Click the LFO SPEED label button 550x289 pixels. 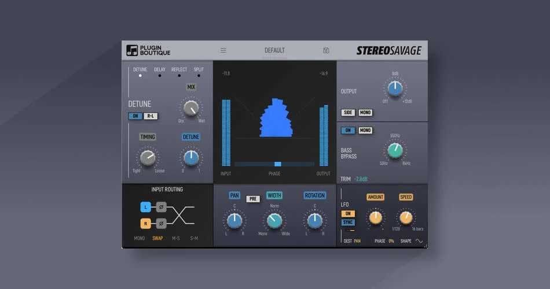406,197
